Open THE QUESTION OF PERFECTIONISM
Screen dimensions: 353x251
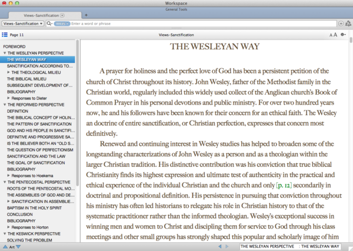point(40,150)
